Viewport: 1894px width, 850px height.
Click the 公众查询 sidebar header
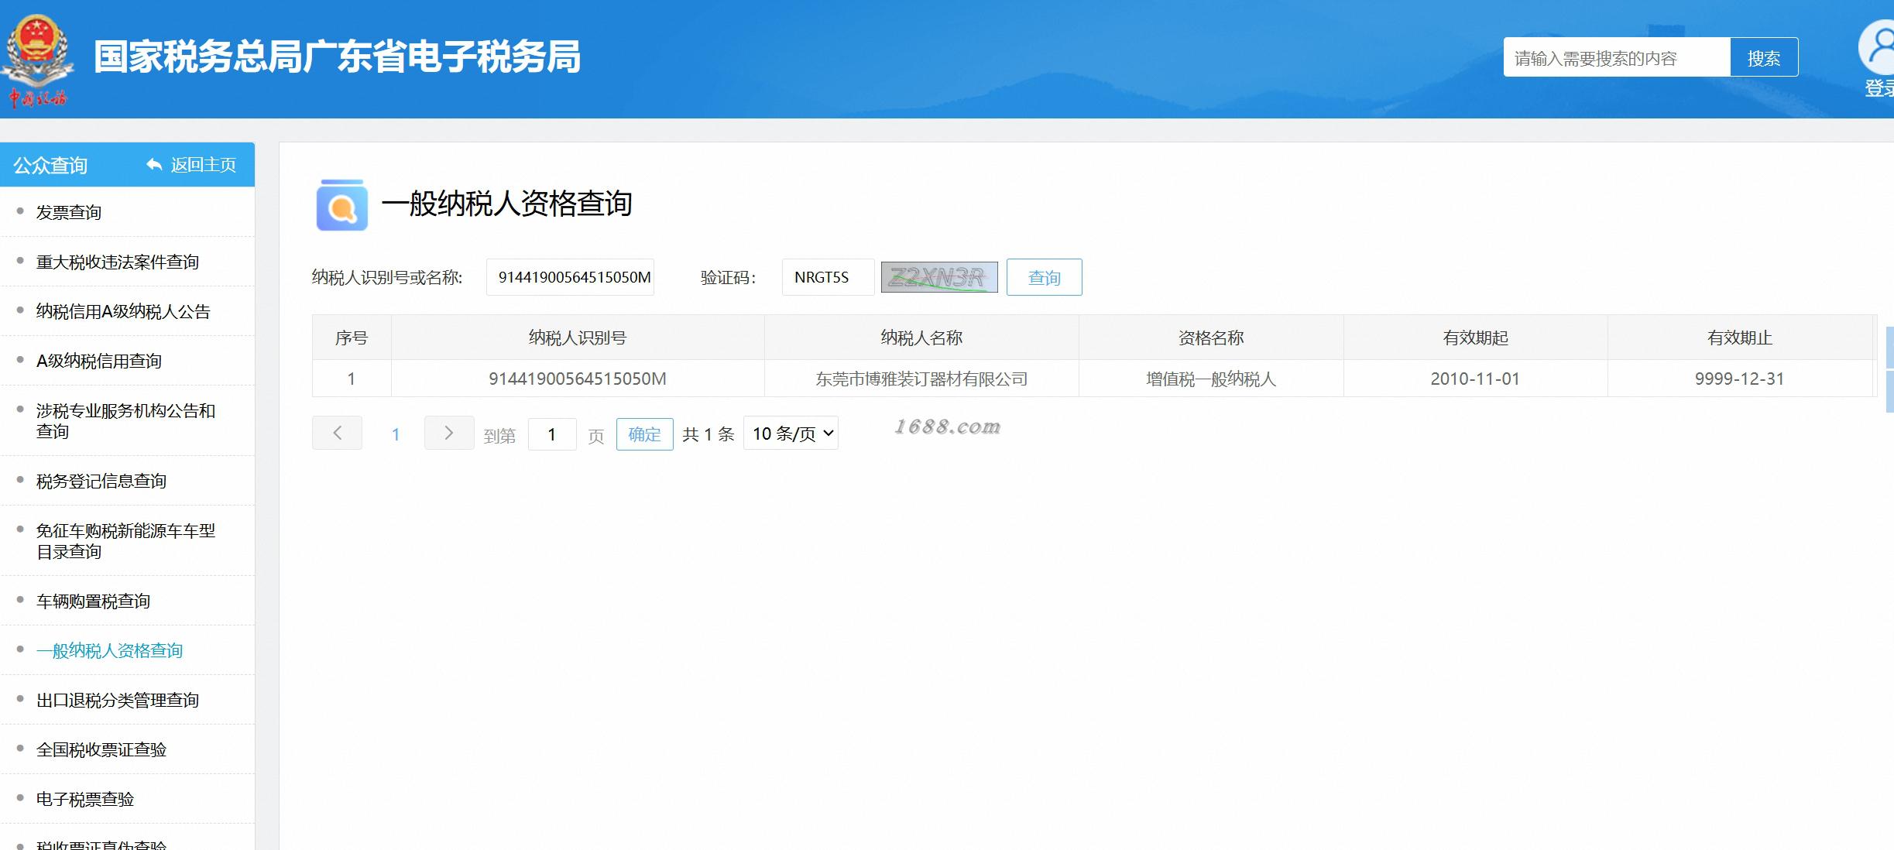click(50, 165)
